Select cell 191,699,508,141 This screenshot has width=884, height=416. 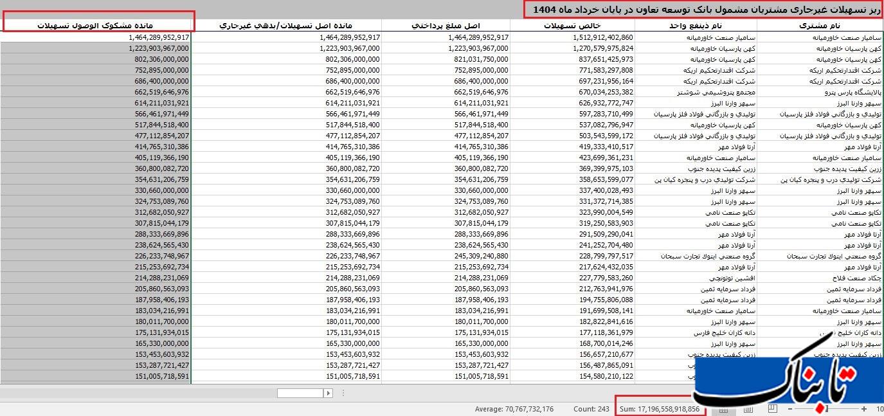click(x=573, y=311)
